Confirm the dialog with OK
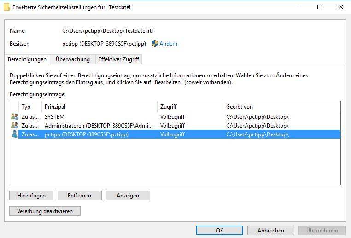 220,230
